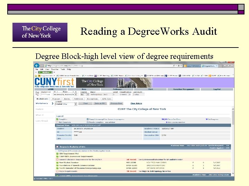Click the browser home icon

[x=225, y=66]
